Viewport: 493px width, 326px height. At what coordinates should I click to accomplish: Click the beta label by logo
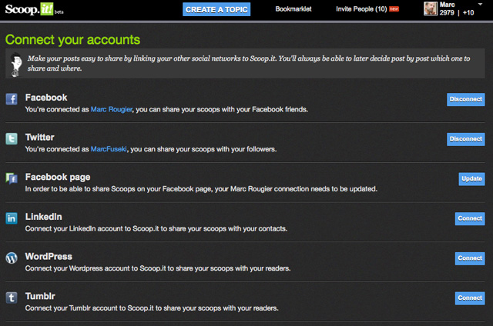coord(59,12)
